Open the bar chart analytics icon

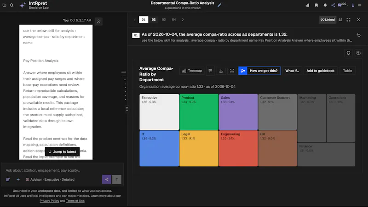click(307, 5)
